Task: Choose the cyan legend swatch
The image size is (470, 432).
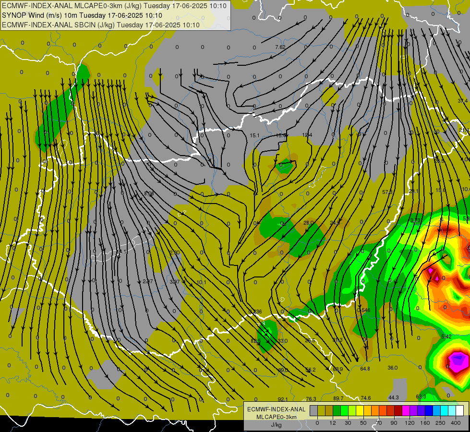Action: coord(444,410)
